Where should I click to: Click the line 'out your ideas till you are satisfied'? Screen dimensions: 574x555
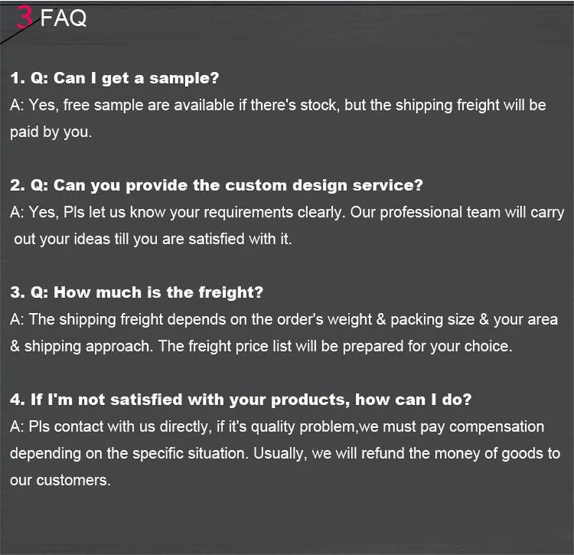pos(153,239)
